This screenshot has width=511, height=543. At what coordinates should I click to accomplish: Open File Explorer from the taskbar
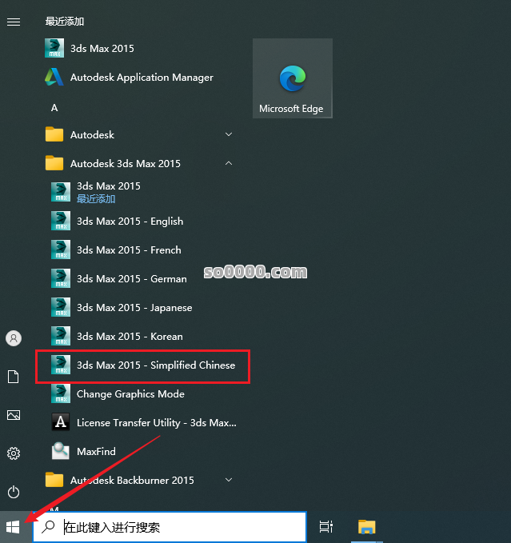[x=366, y=527]
